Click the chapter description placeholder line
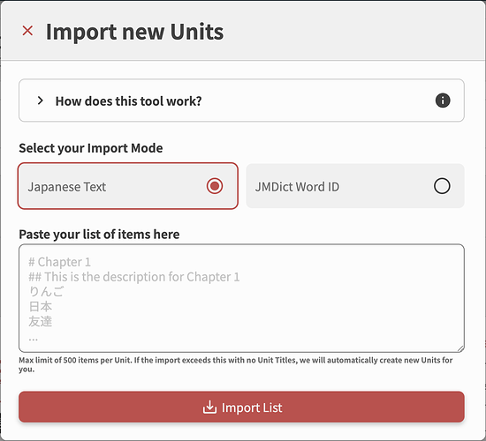 pyautogui.click(x=134, y=277)
